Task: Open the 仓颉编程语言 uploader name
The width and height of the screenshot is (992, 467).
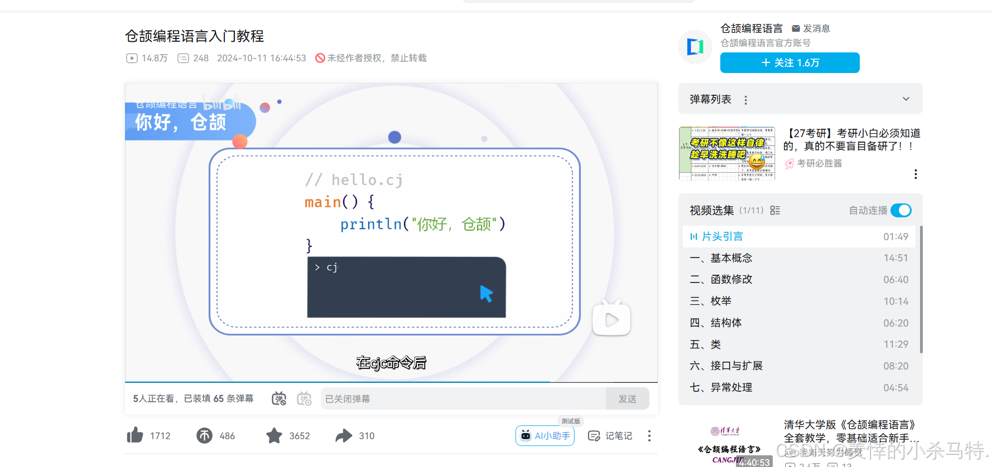Action: (x=751, y=28)
